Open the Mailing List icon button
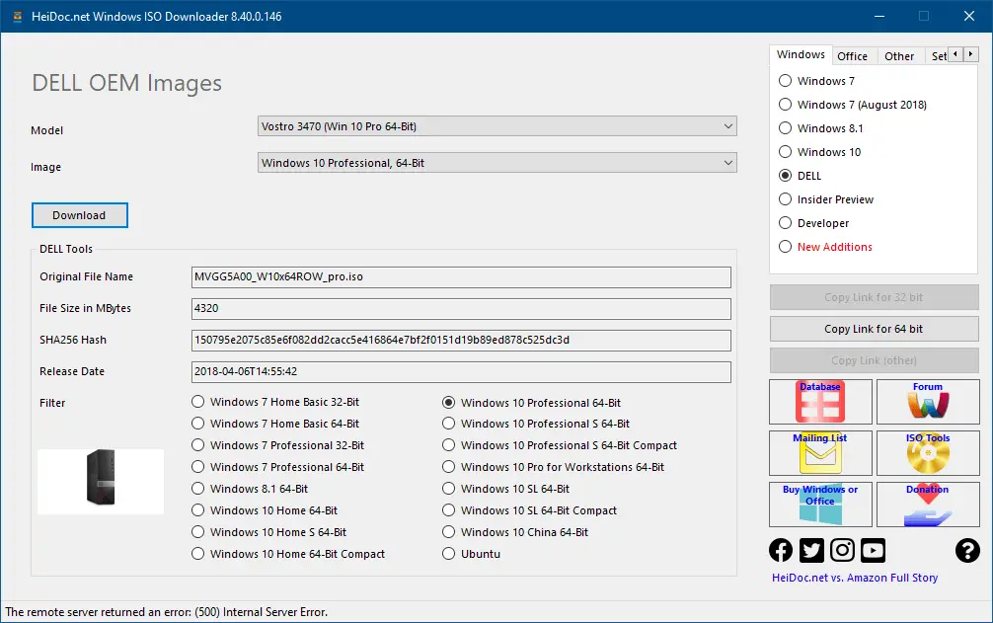993x623 pixels. 820,453
